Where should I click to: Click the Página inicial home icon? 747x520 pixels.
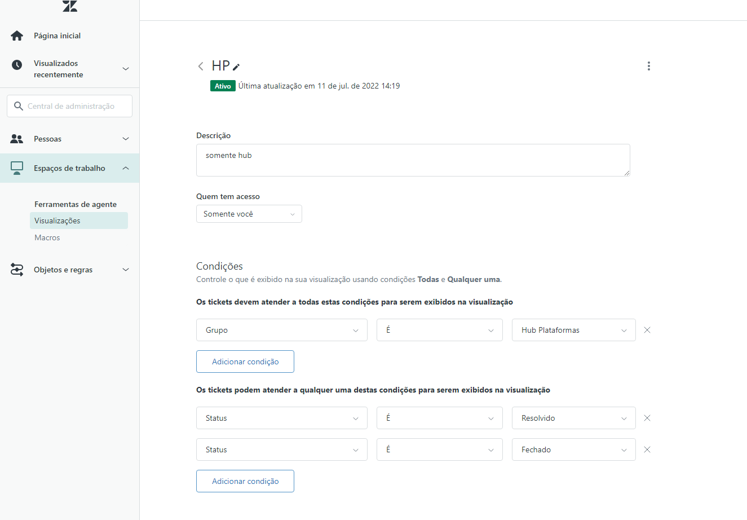tap(17, 36)
